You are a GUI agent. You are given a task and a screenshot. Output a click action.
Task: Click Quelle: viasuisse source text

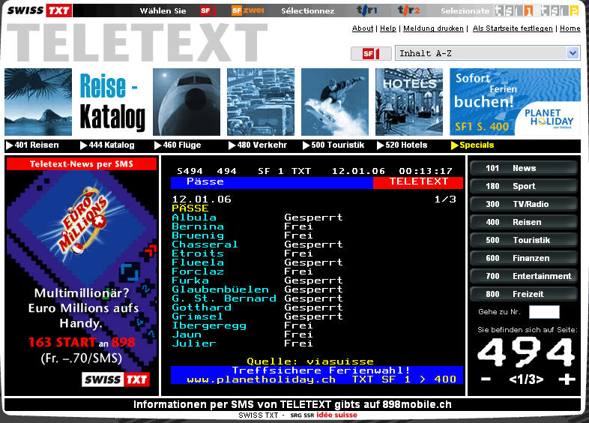coord(310,361)
